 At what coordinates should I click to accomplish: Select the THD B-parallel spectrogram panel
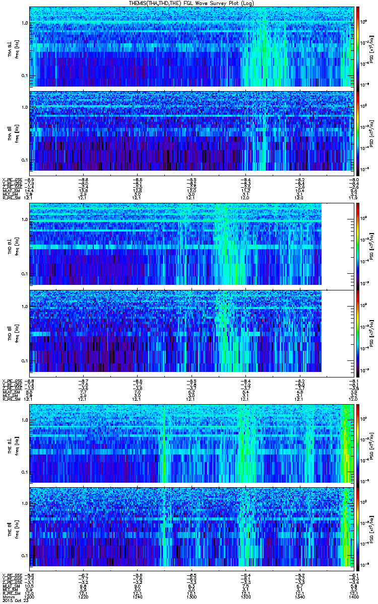(x=193, y=333)
